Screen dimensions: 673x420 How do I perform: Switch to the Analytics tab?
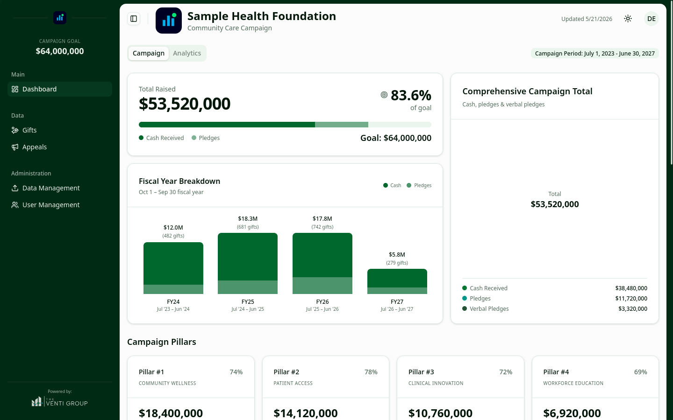pyautogui.click(x=187, y=53)
